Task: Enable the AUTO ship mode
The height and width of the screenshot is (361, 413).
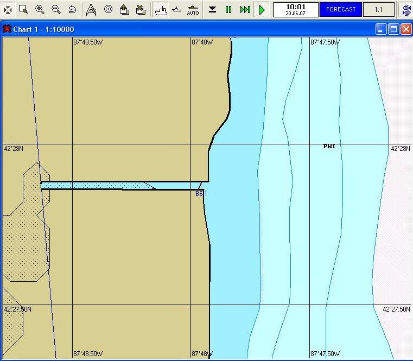Action: [x=193, y=10]
